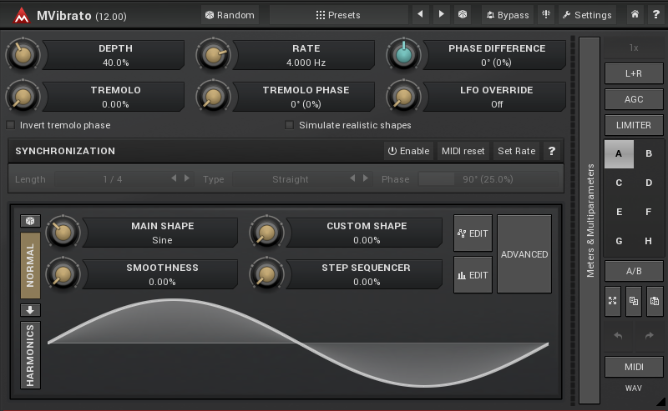Click the undo arrow

point(618,336)
